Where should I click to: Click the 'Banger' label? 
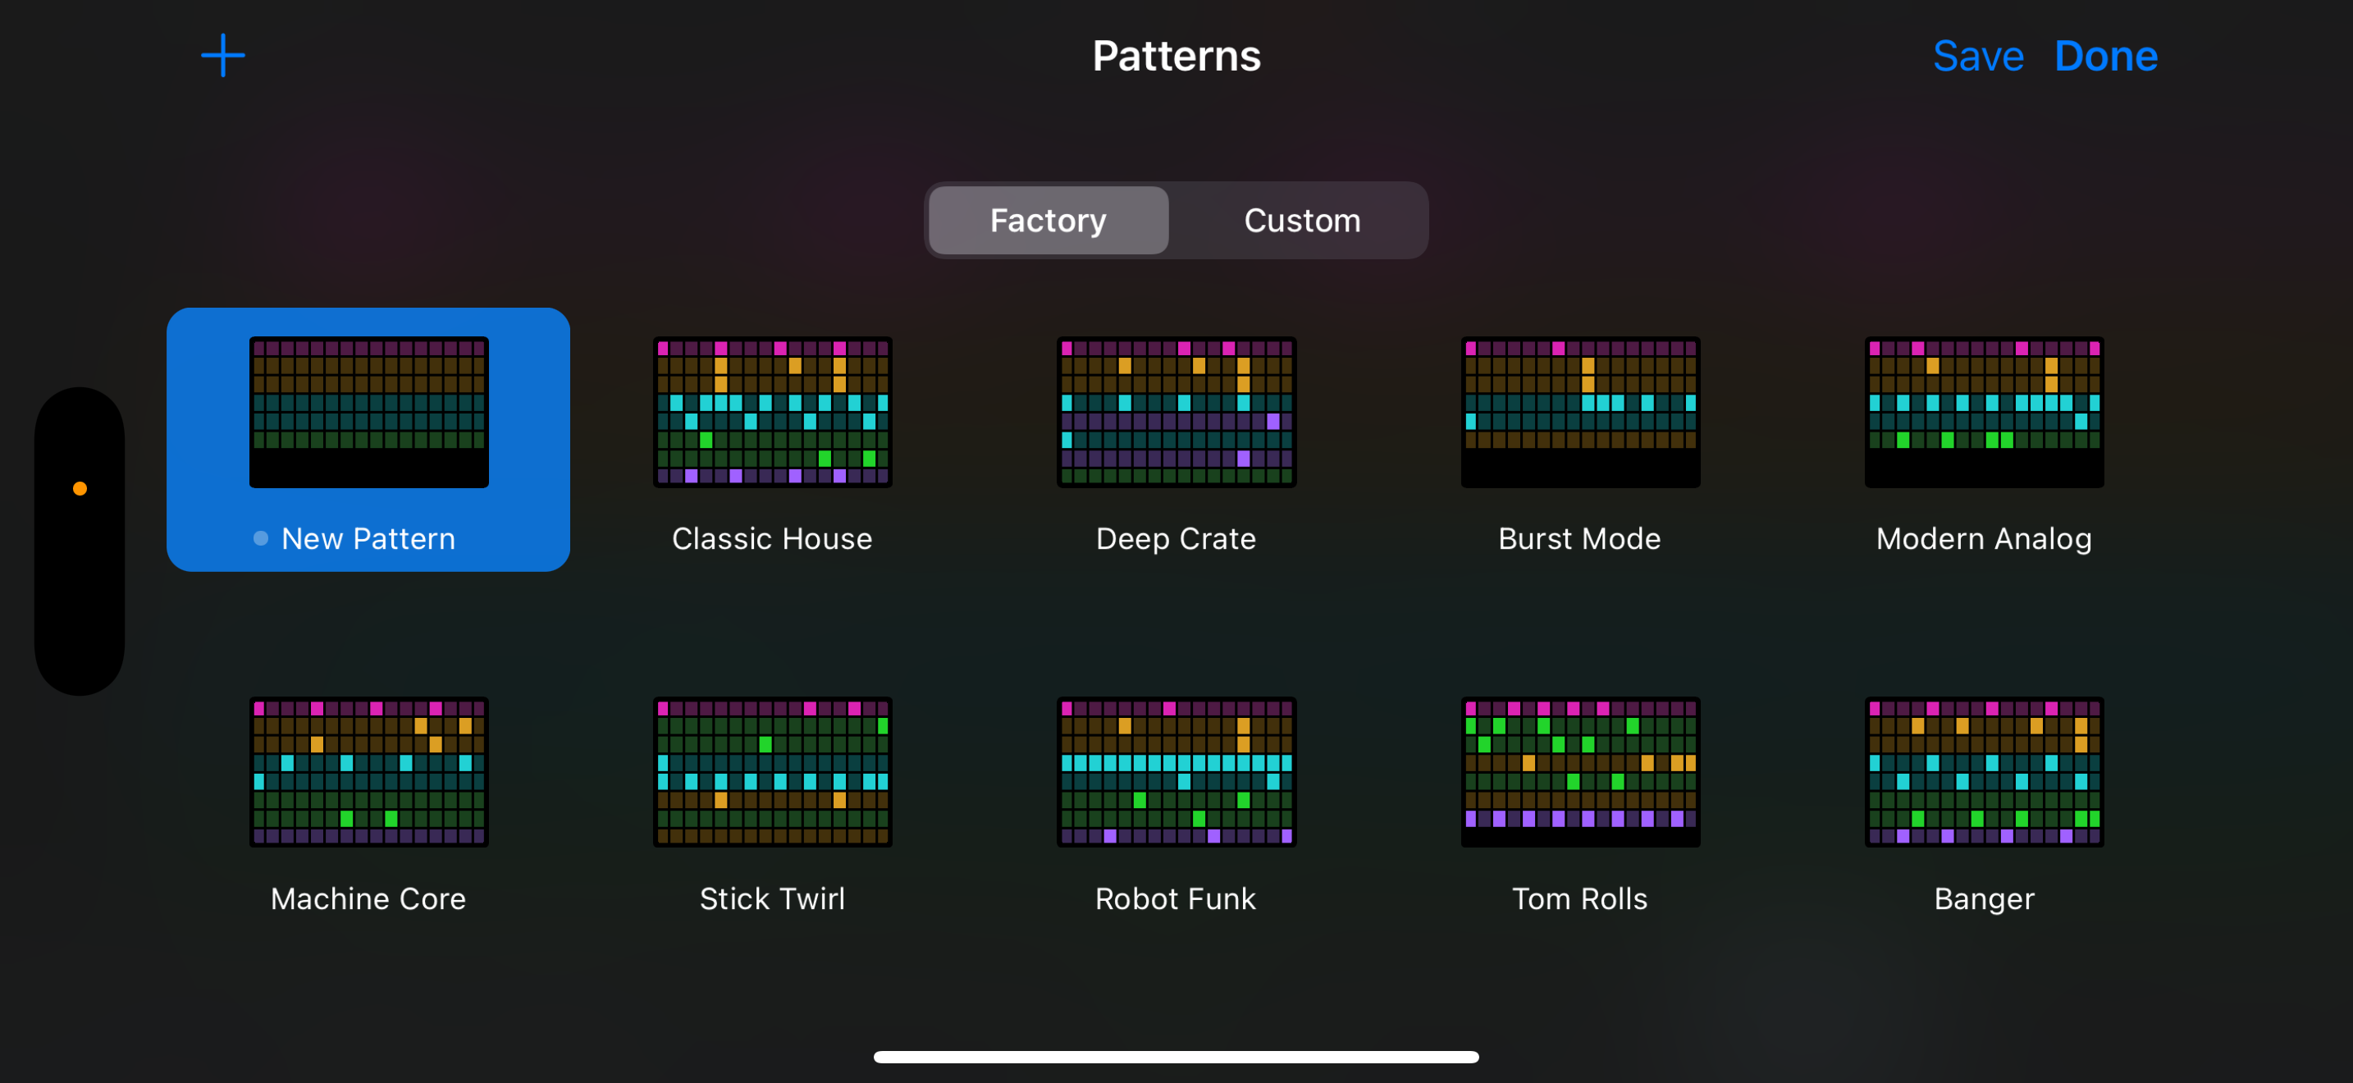[1984, 899]
